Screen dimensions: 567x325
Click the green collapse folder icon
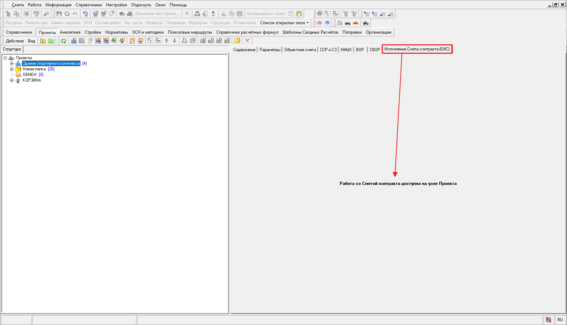tap(51, 41)
